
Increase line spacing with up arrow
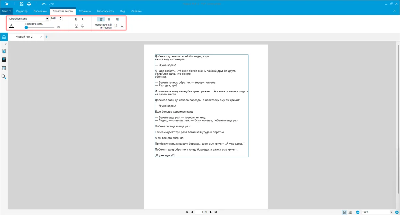pyautogui.click(x=122, y=25)
